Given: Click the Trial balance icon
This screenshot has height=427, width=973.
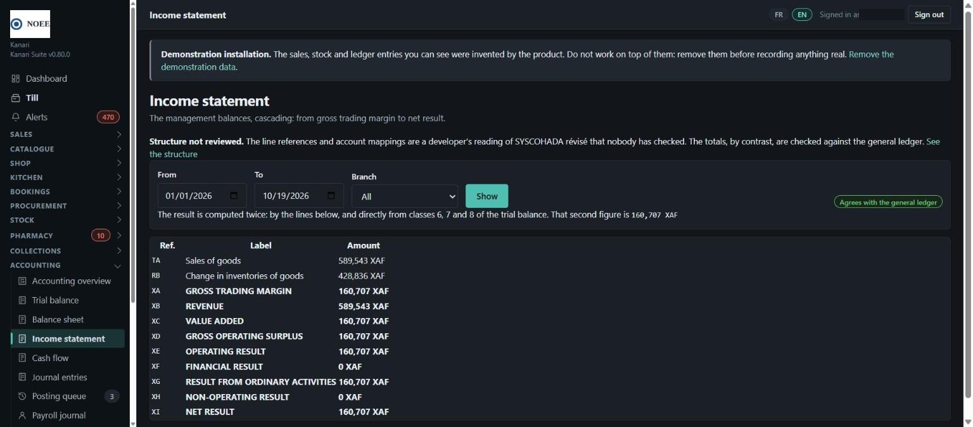Looking at the screenshot, I should pos(22,300).
